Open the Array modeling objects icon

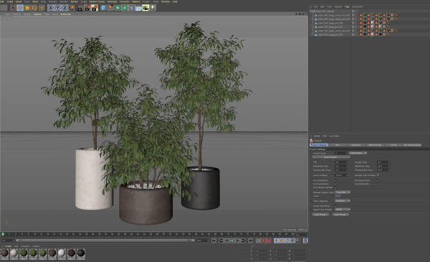pyautogui.click(x=125, y=8)
